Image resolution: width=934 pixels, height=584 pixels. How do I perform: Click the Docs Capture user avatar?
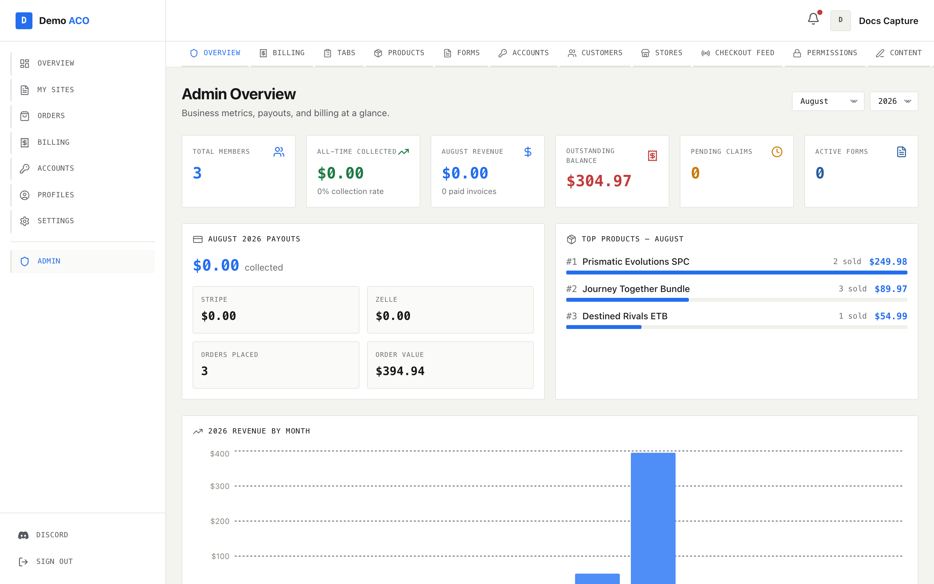point(840,20)
